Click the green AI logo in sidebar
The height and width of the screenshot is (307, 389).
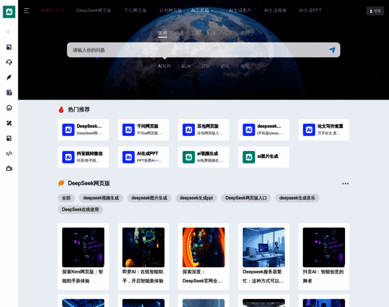click(x=9, y=12)
